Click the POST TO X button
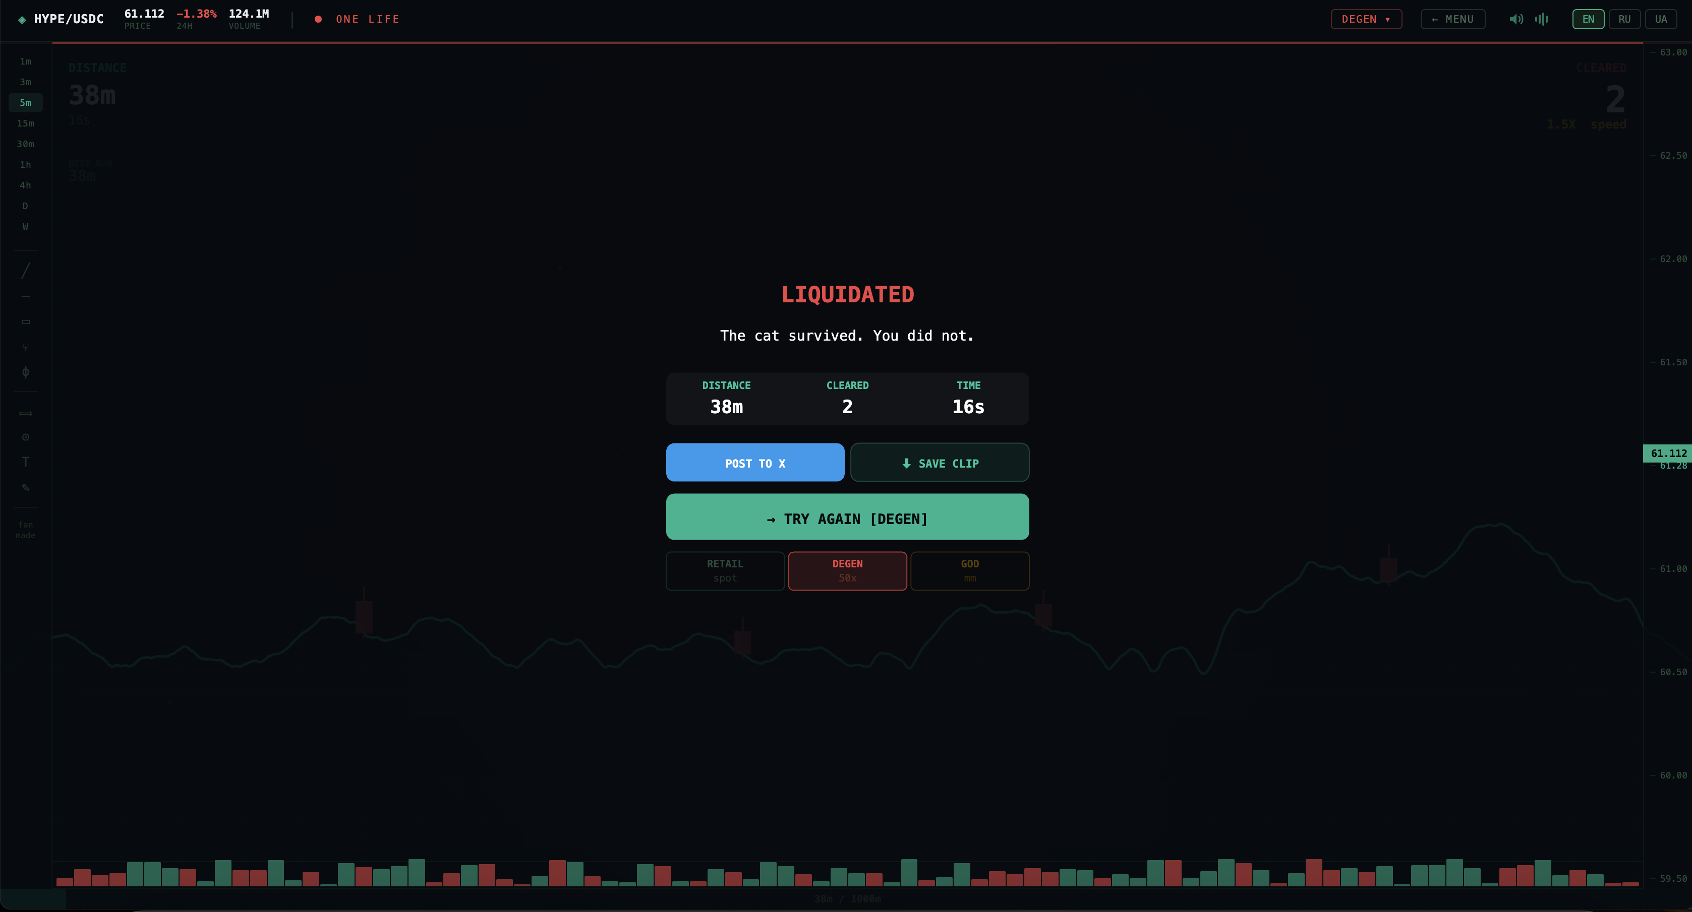Viewport: 1692px width, 912px height. (x=755, y=463)
